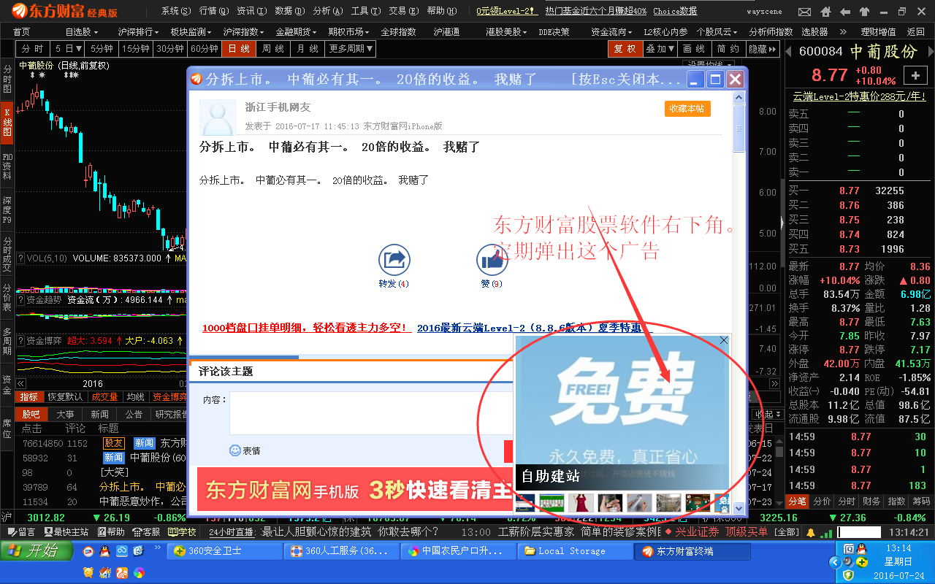The height and width of the screenshot is (584, 935).
Task: Open the 行情(Q) menu
Action: 213,11
